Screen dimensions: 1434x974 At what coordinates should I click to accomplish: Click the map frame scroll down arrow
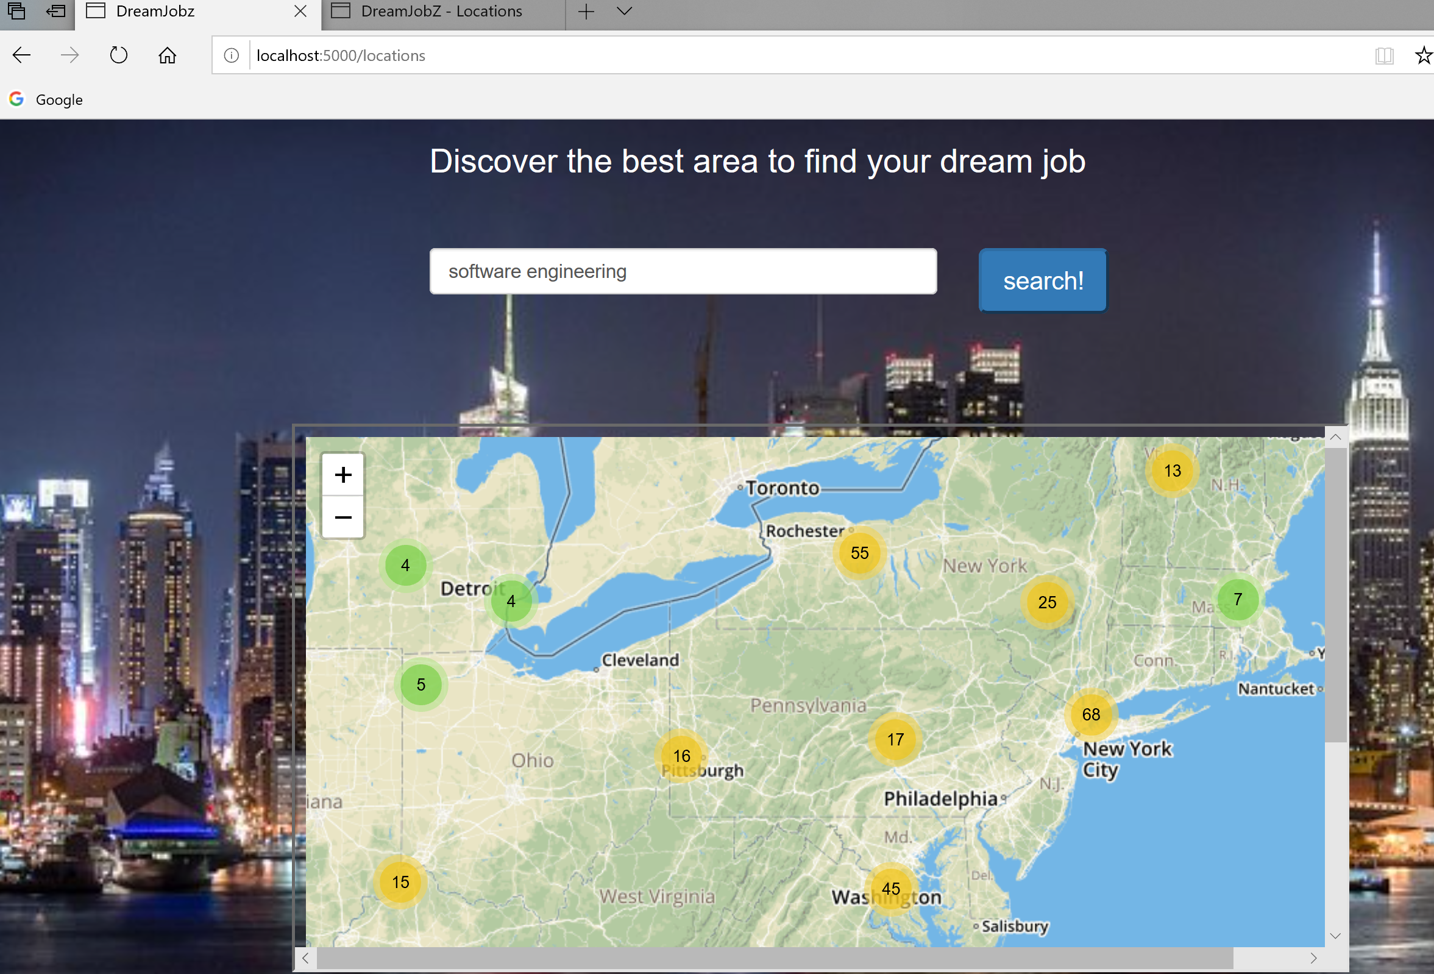pyautogui.click(x=1335, y=936)
